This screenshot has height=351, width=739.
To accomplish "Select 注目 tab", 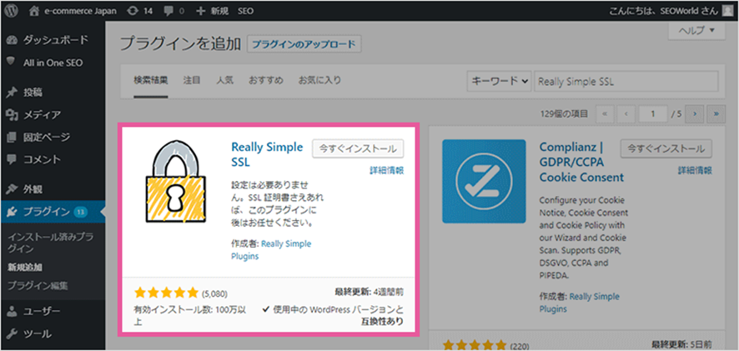I will (x=192, y=80).
